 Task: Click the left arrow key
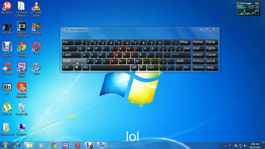[x=163, y=67]
